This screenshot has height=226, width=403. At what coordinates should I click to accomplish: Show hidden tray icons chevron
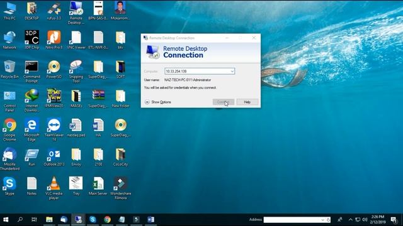coord(350,220)
